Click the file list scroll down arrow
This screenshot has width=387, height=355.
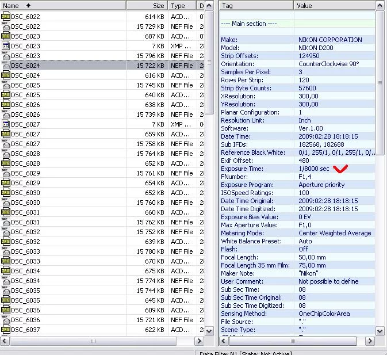click(209, 331)
